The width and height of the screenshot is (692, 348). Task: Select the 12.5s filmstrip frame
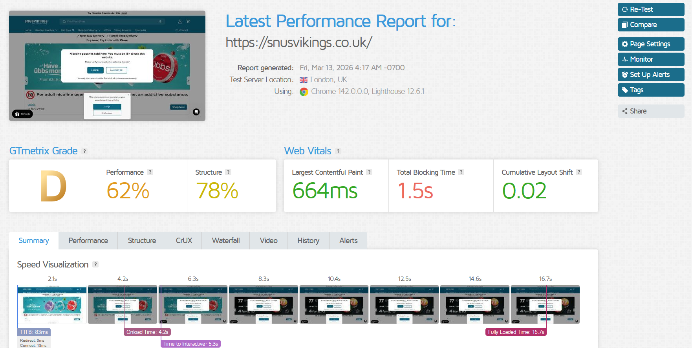tap(405, 304)
